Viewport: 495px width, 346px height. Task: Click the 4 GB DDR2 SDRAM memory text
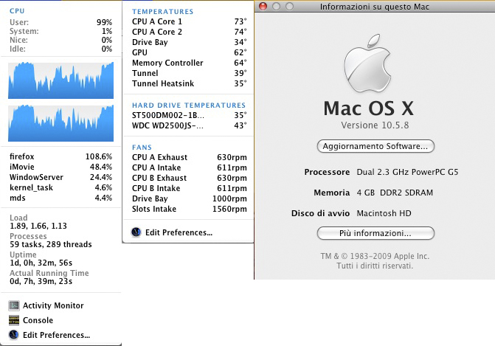pos(395,193)
